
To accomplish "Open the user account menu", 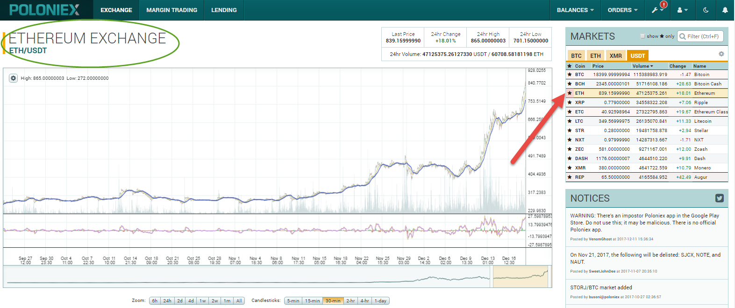I will pyautogui.click(x=682, y=10).
